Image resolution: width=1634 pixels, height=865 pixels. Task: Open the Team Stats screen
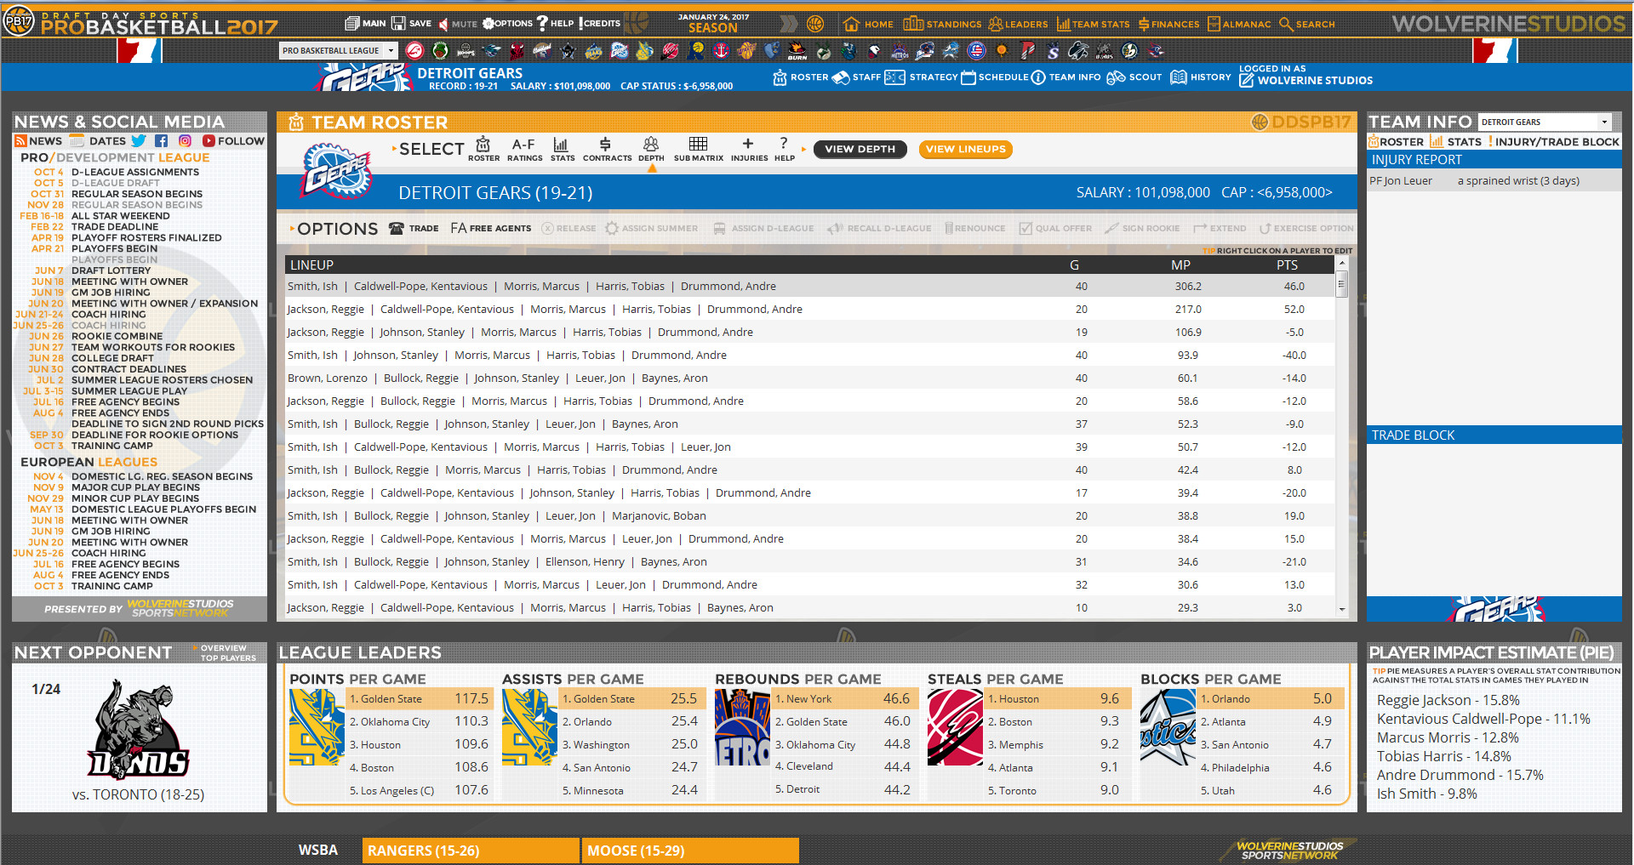tap(1093, 24)
